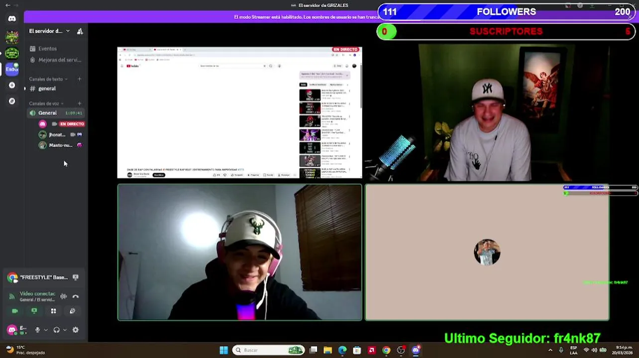The width and height of the screenshot is (639, 358).
Task: Open the weather widget showing 15°C
Action: (x=25, y=350)
